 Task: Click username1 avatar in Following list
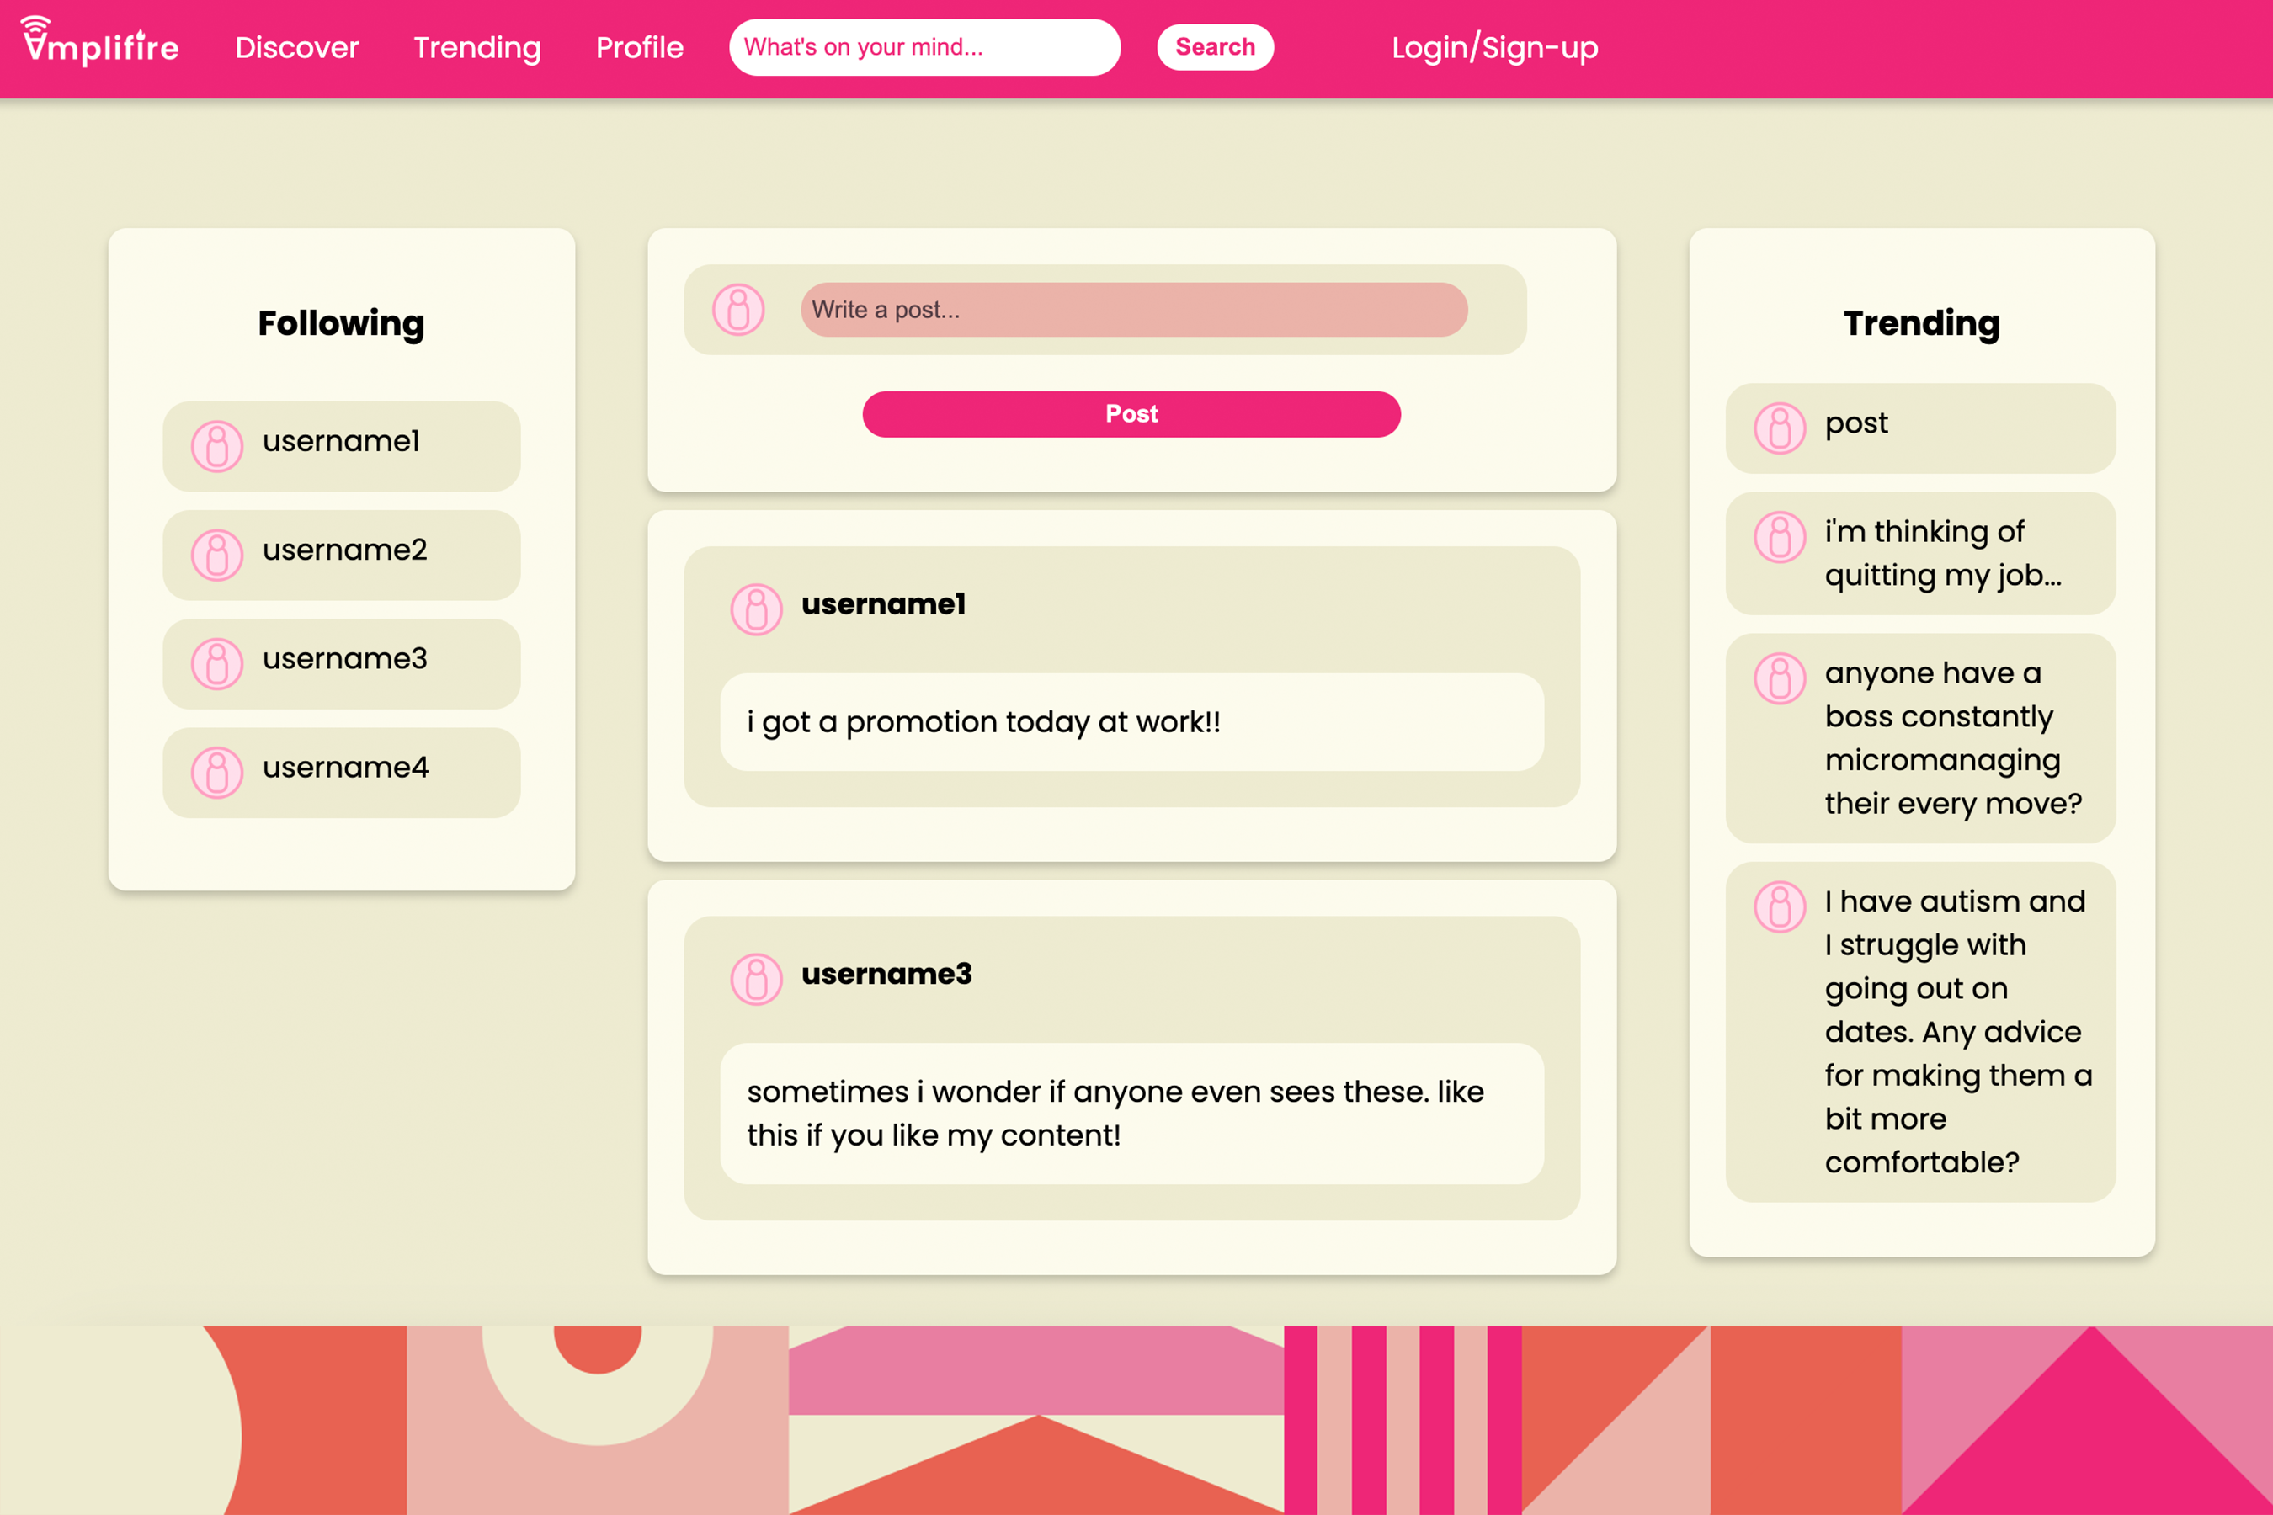pyautogui.click(x=216, y=445)
